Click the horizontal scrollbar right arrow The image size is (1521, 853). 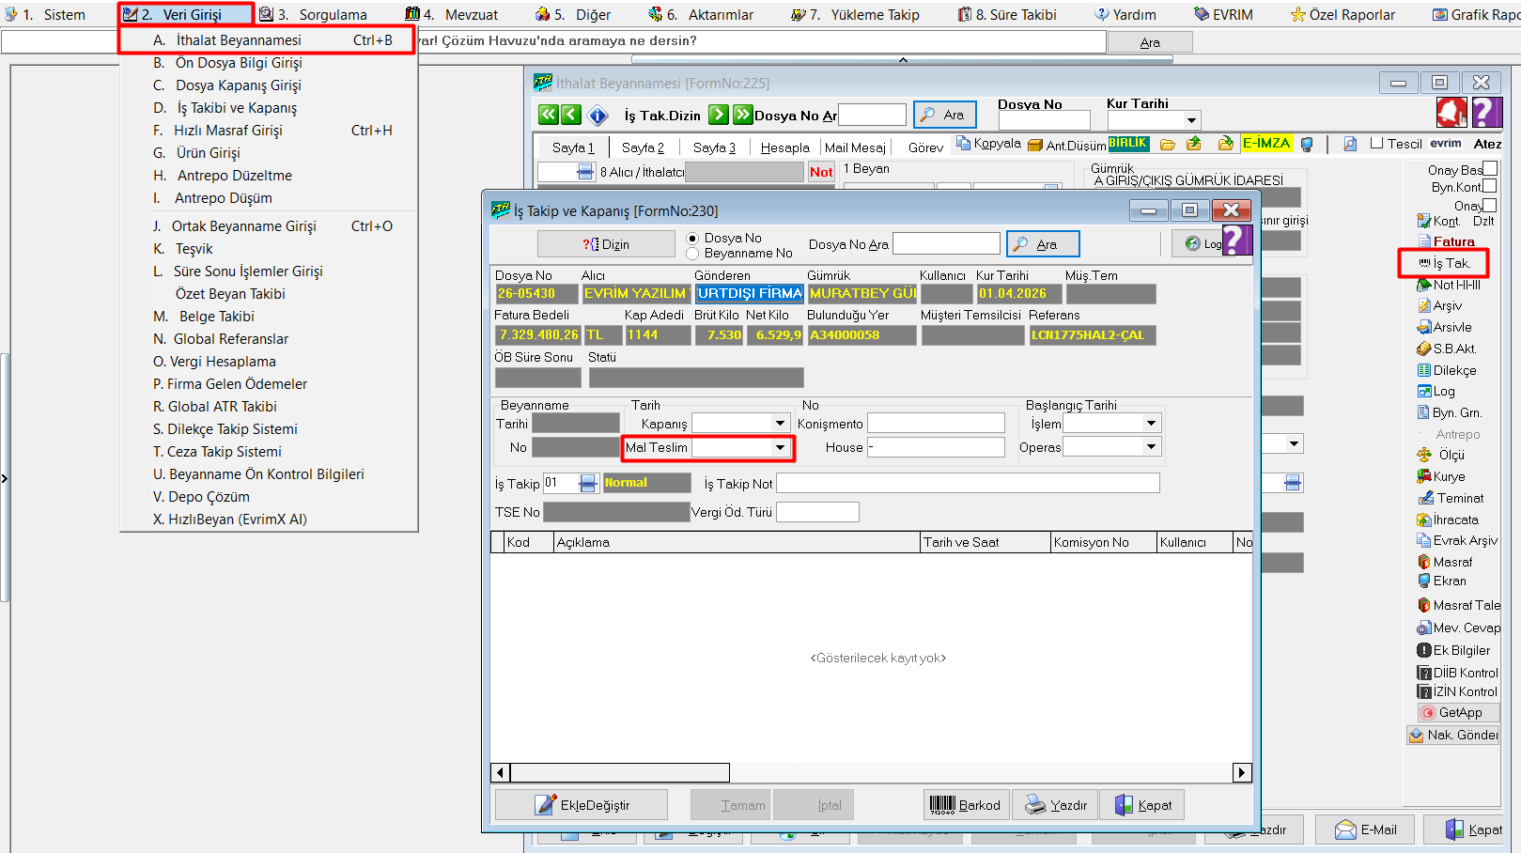tap(1242, 772)
